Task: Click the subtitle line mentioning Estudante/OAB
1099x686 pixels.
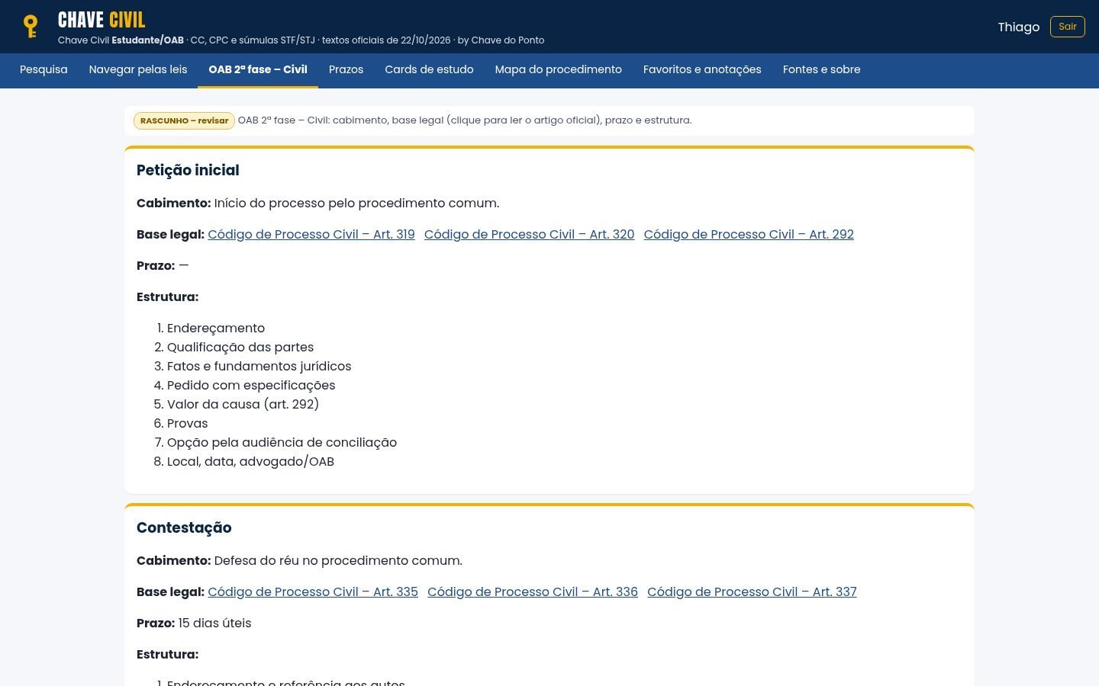Action: click(x=301, y=40)
